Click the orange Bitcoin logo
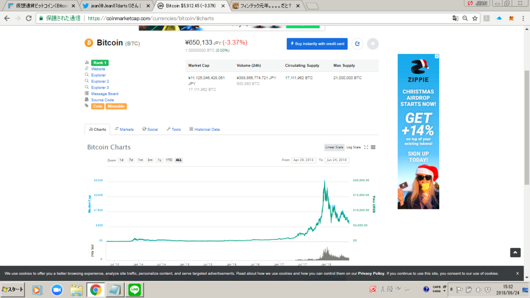 coord(89,43)
